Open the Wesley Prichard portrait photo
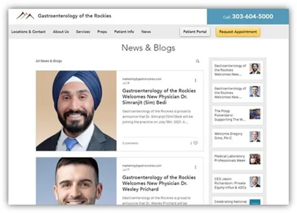Viewport: 297px width, 213px height. click(76, 181)
